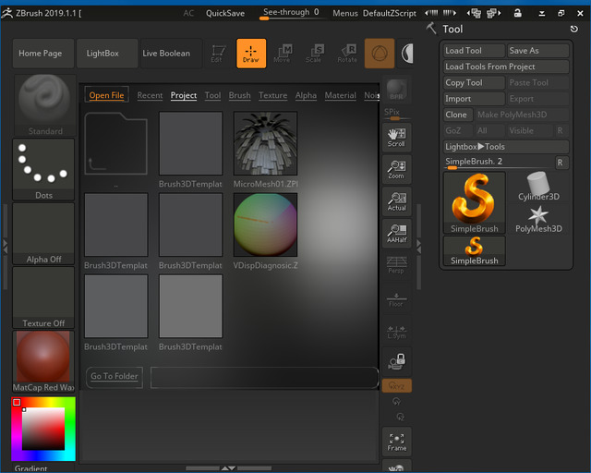591x473 pixels.
Task: Click the AAHalf icon
Action: 396,234
